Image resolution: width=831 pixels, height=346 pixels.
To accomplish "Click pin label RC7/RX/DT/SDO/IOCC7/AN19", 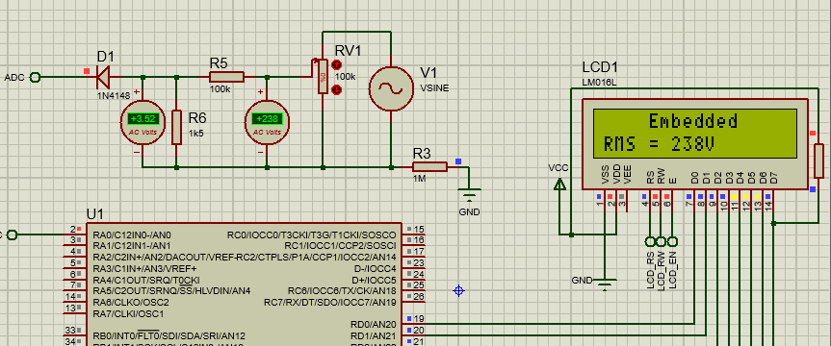I will (330, 302).
